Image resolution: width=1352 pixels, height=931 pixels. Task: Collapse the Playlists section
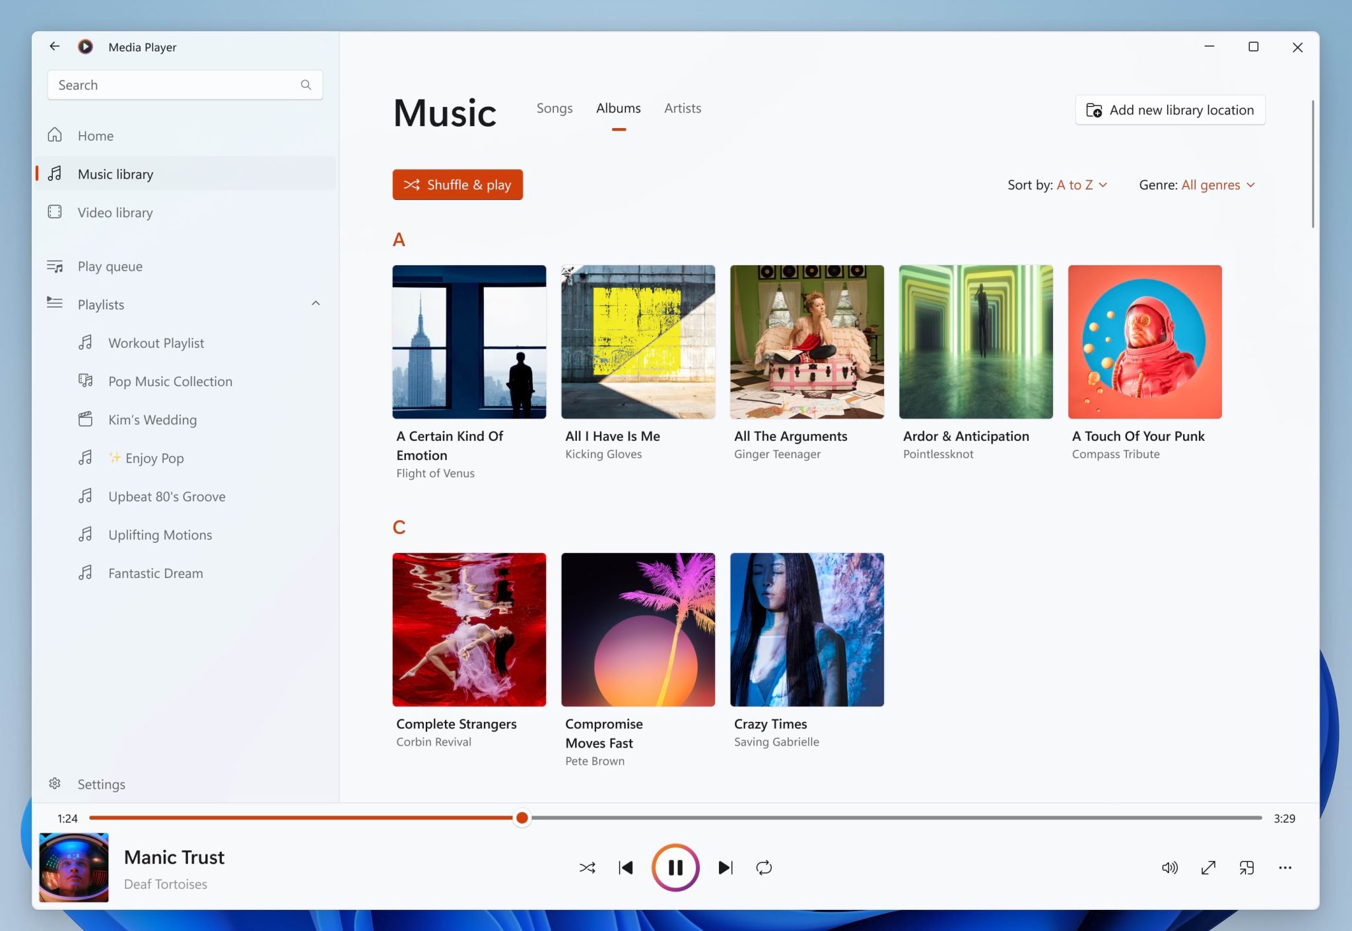click(316, 304)
